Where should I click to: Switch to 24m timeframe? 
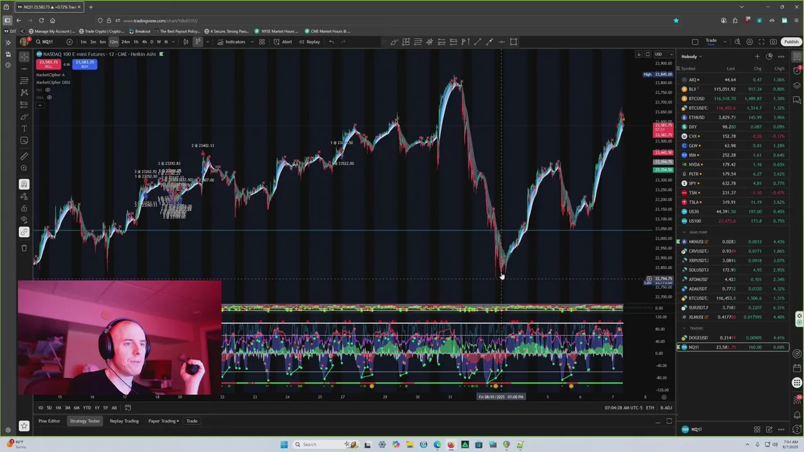pos(126,42)
